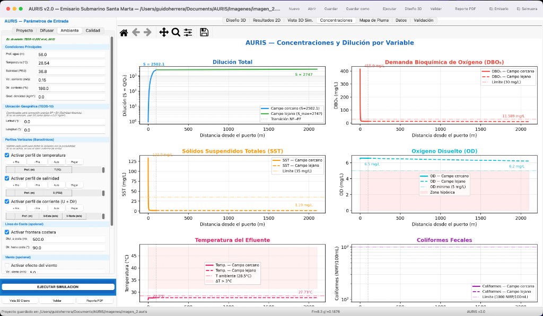This screenshot has height=316, width=543.
Task: Click Abrir in the top toolbar
Action: pyautogui.click(x=312, y=8)
